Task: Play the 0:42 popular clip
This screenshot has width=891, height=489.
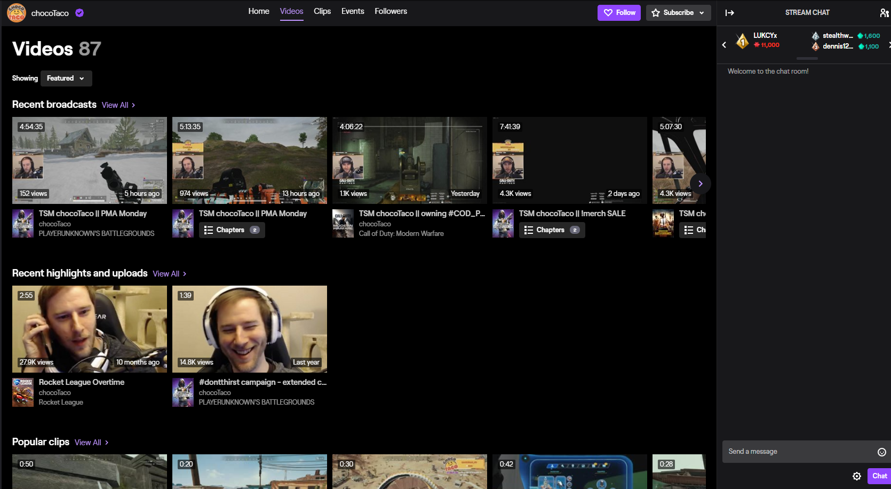Action: pos(570,472)
